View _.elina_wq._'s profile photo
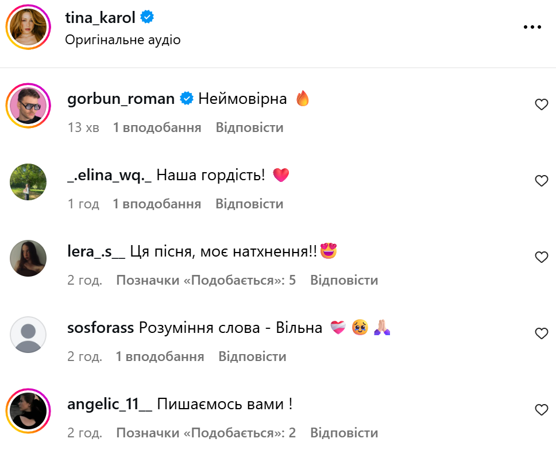Viewport: 556px width, 454px height. 28,182
